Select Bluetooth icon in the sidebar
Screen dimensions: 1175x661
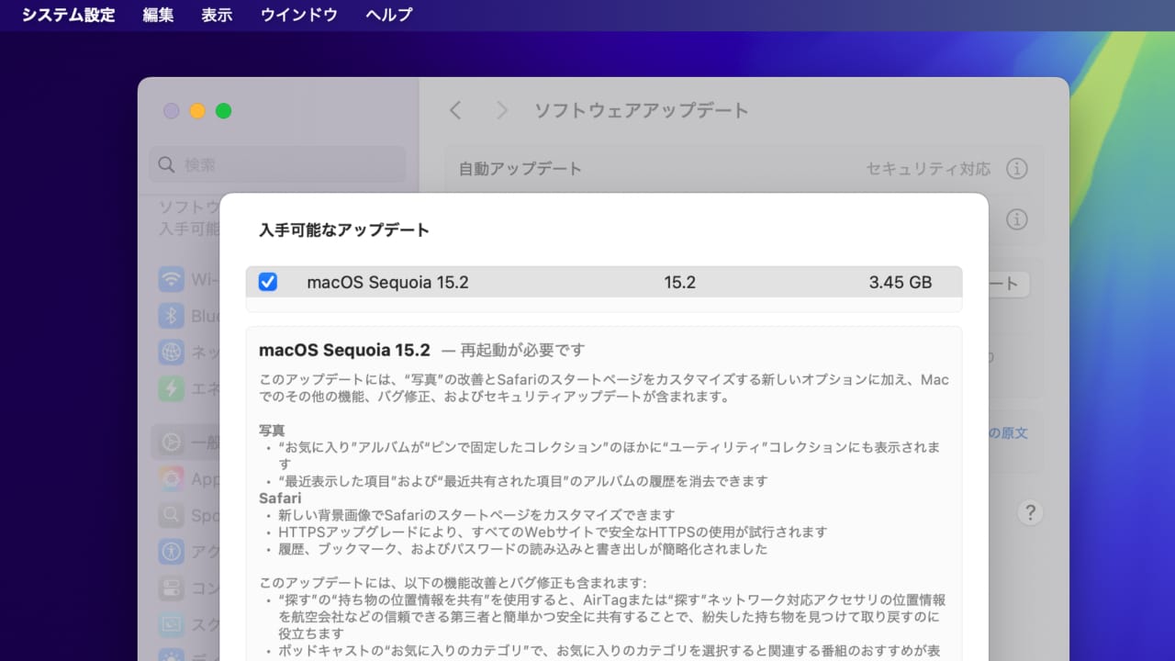[171, 316]
